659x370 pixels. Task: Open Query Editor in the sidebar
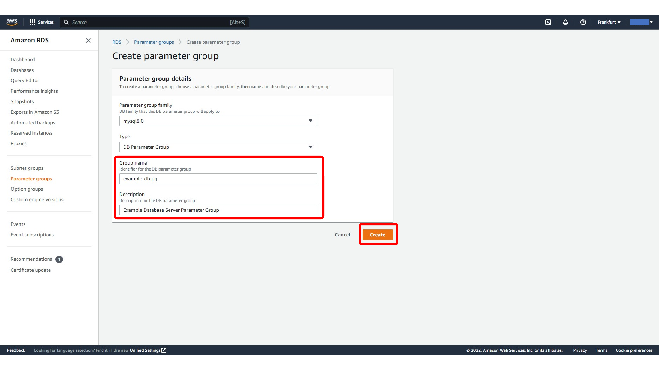tap(25, 80)
